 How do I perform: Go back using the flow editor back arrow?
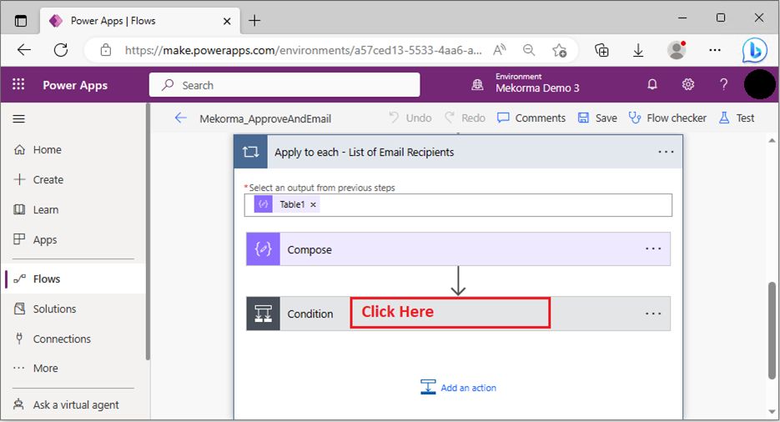pos(180,118)
